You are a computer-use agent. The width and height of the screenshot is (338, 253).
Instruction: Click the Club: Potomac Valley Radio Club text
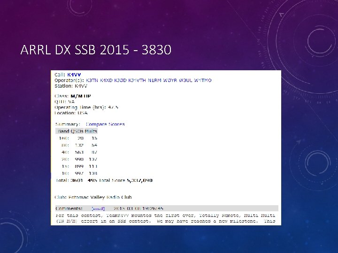93,197
